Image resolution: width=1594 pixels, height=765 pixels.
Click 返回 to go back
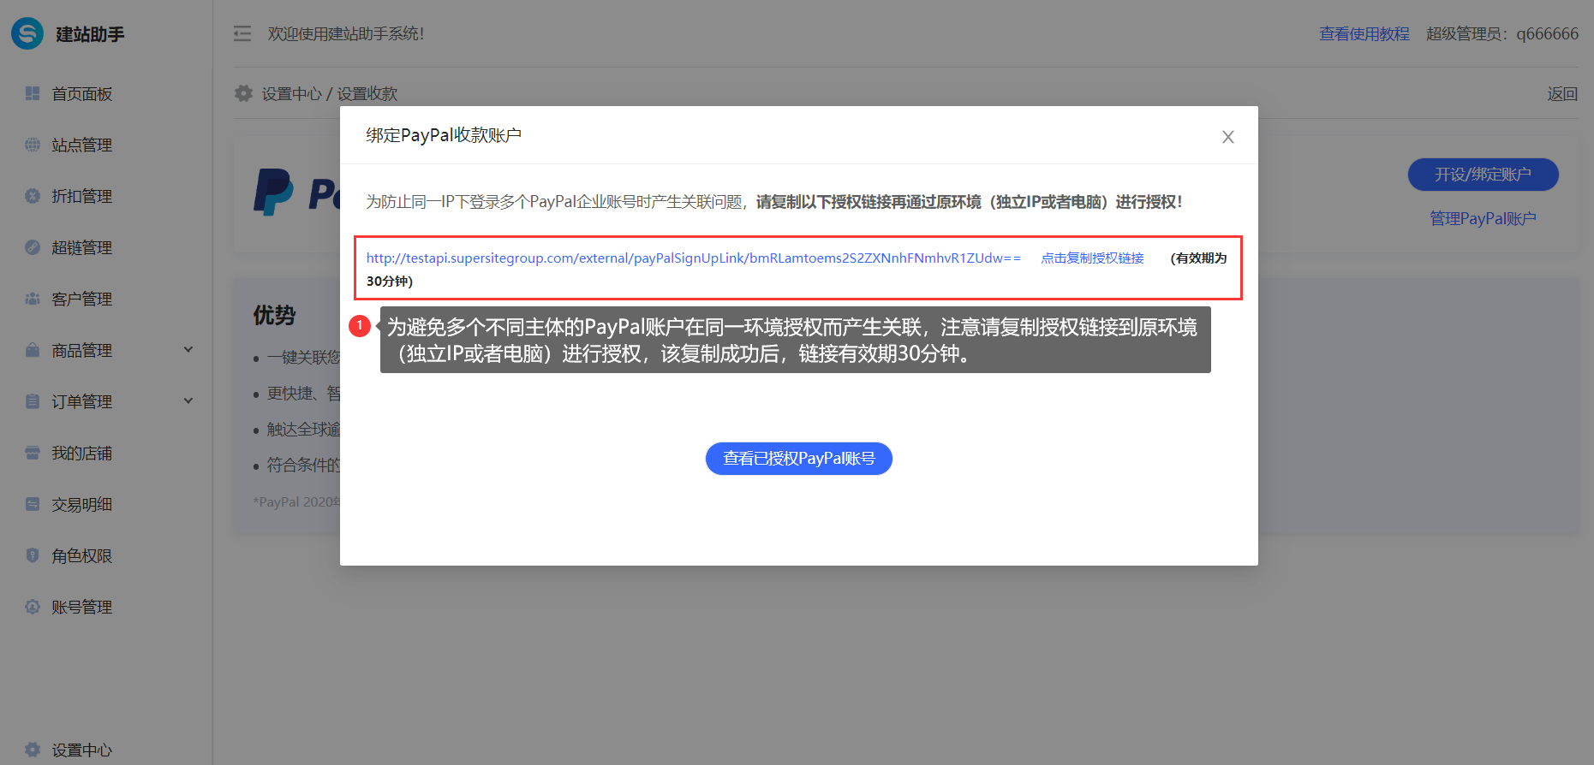[1562, 93]
